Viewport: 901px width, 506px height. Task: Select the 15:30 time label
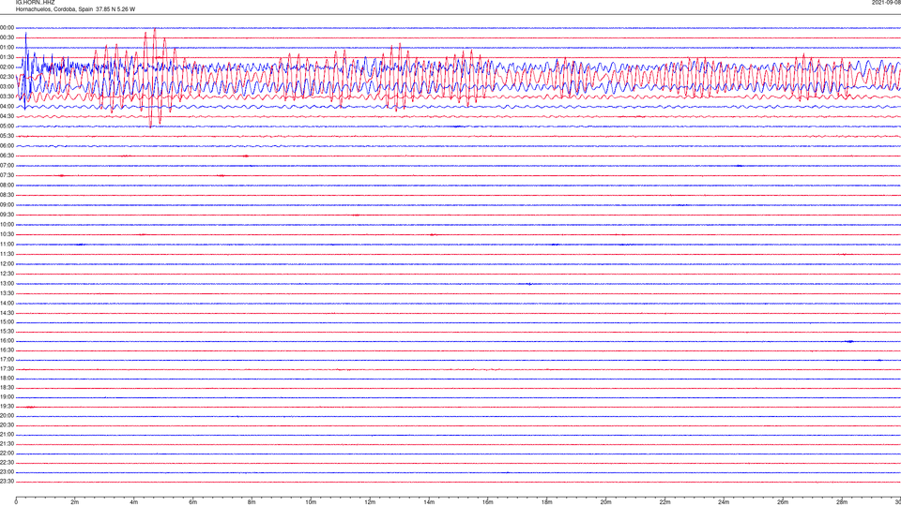(x=7, y=332)
